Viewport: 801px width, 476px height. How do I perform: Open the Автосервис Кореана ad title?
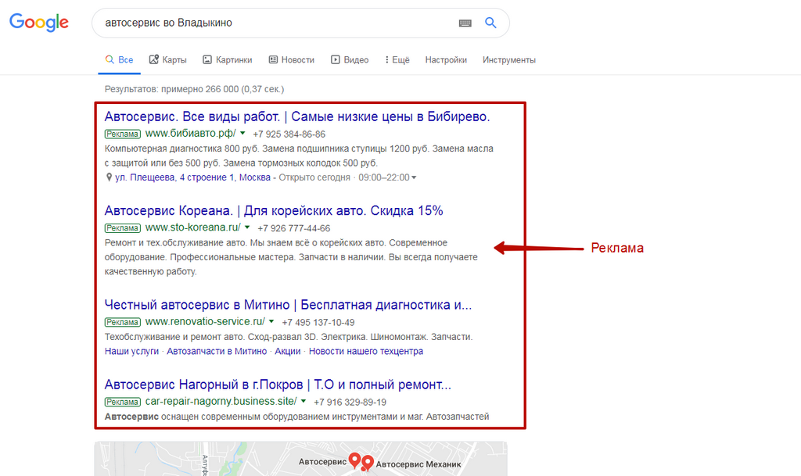click(274, 210)
